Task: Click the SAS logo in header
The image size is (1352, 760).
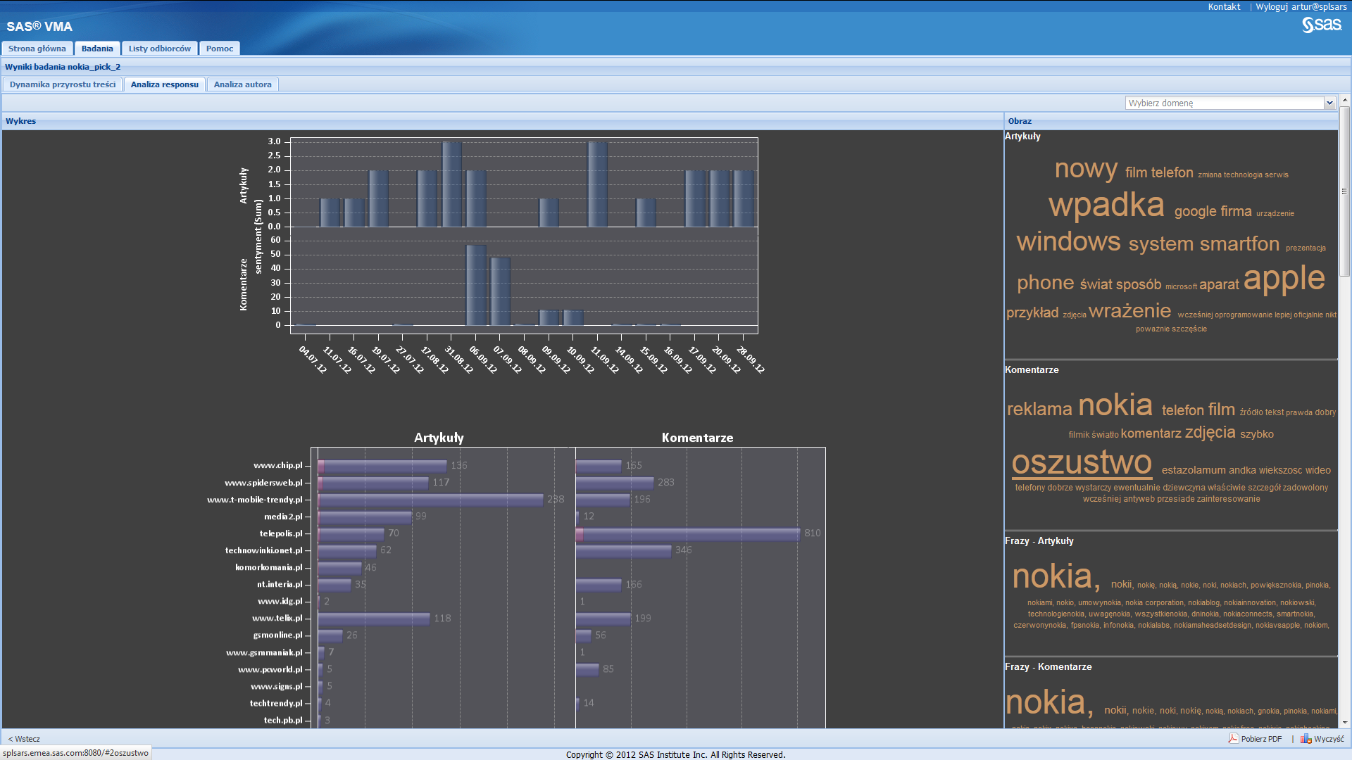Action: coord(1321,25)
